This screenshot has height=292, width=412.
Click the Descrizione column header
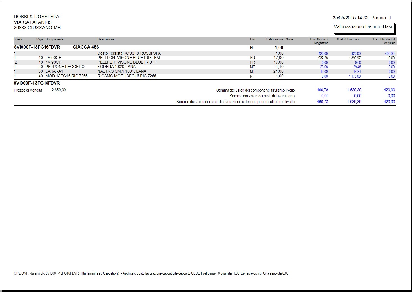(x=106, y=39)
